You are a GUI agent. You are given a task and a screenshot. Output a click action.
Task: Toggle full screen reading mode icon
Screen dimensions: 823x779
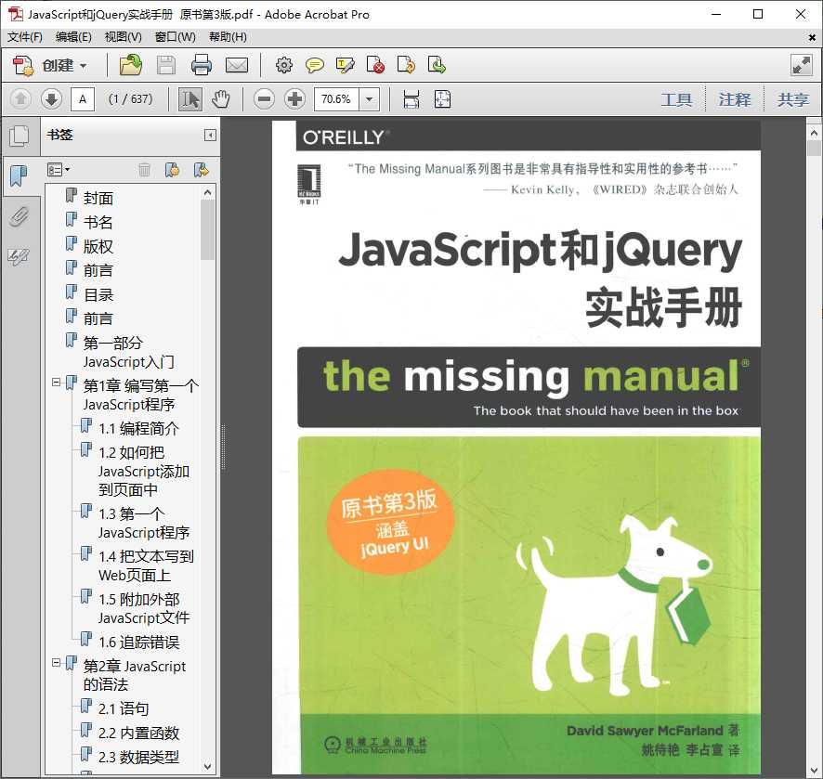click(801, 65)
